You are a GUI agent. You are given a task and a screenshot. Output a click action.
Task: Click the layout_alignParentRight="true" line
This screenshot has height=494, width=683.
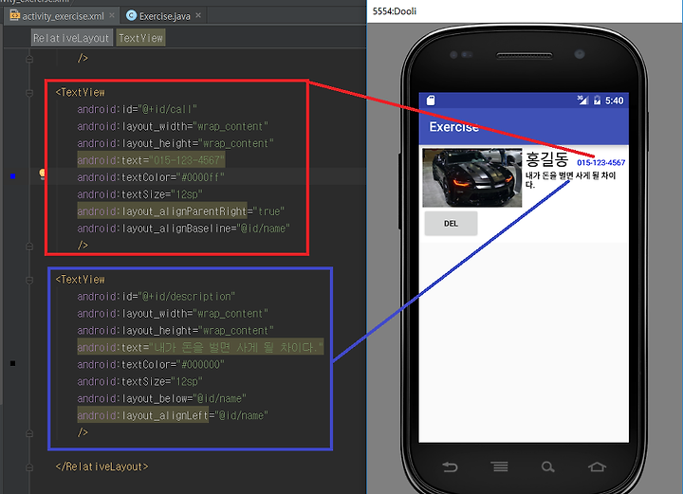point(181,211)
